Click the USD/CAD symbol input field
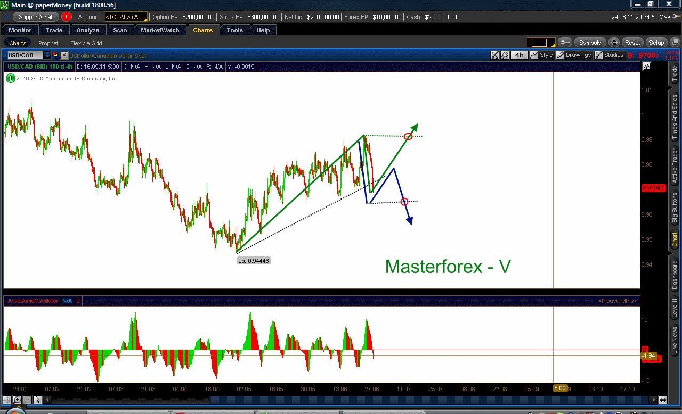This screenshot has height=414, width=682. 25,55
